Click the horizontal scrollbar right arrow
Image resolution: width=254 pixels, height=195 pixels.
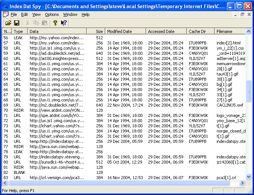click(x=243, y=183)
